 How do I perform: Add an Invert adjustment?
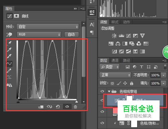pos(115,52)
